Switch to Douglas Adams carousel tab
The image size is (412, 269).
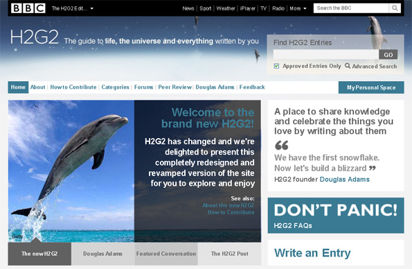(102, 254)
